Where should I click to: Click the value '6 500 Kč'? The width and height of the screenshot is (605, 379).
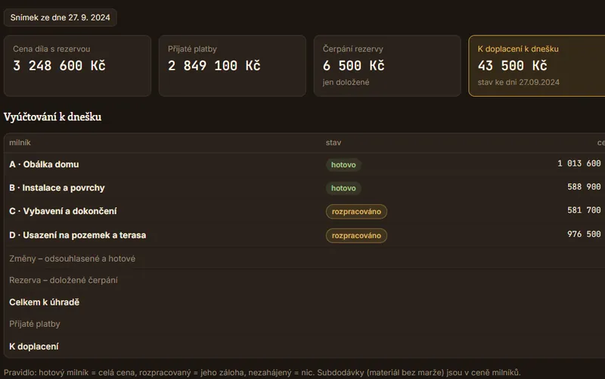[x=354, y=66]
